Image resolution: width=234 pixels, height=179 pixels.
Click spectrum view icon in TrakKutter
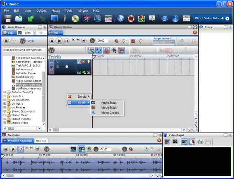click(73, 149)
